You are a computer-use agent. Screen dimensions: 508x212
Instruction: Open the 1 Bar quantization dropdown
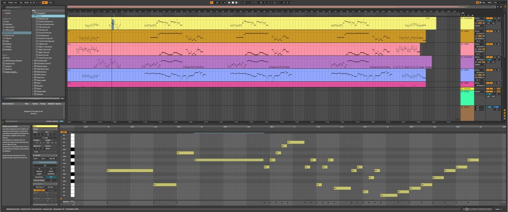(x=52, y=2)
